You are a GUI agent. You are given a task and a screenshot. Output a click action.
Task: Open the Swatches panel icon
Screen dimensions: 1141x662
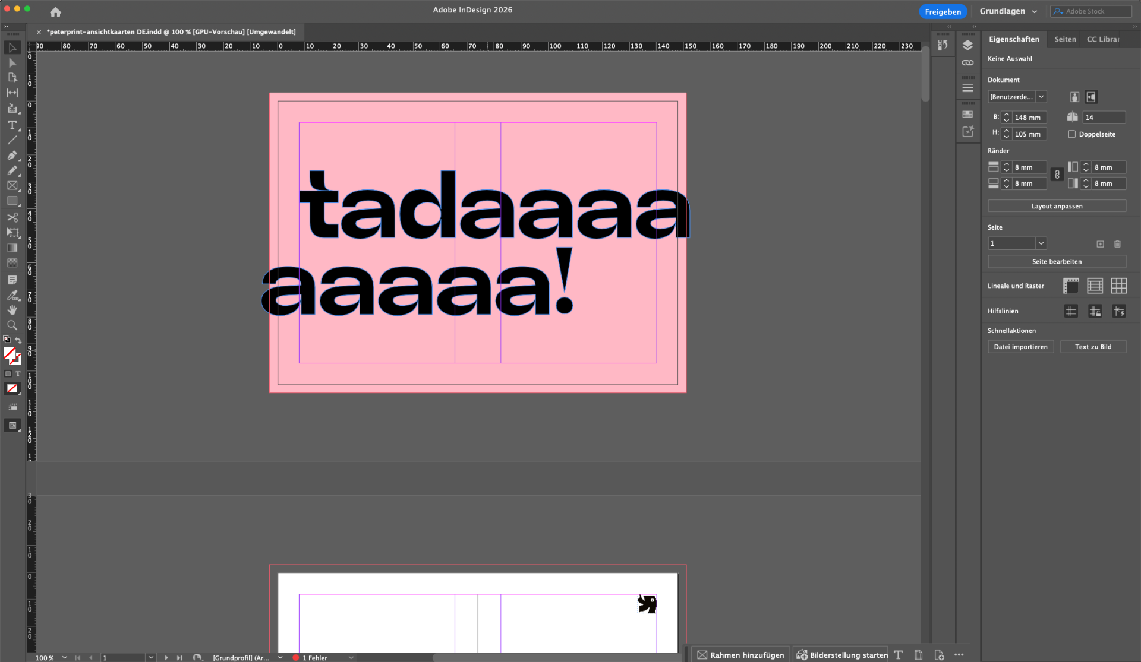click(x=967, y=114)
